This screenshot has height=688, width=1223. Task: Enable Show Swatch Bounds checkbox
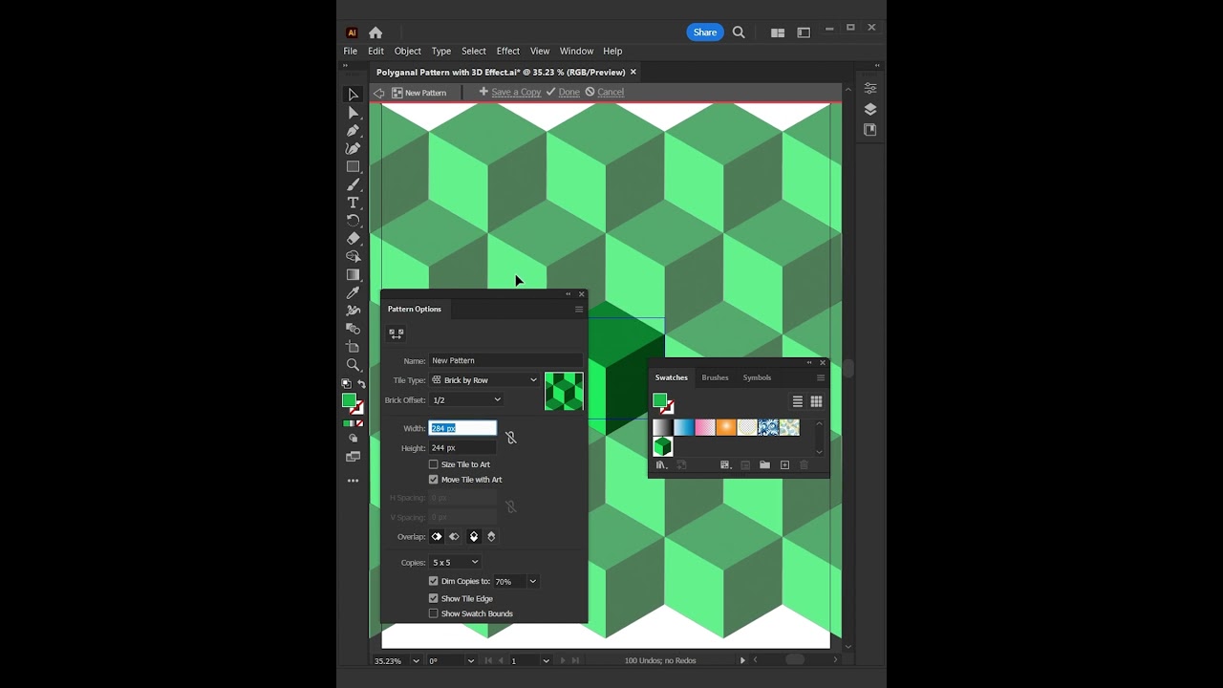click(x=434, y=613)
